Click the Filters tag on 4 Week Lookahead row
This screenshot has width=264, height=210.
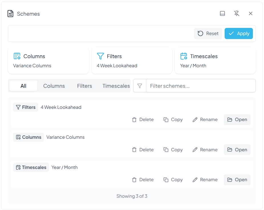[x=26, y=107]
